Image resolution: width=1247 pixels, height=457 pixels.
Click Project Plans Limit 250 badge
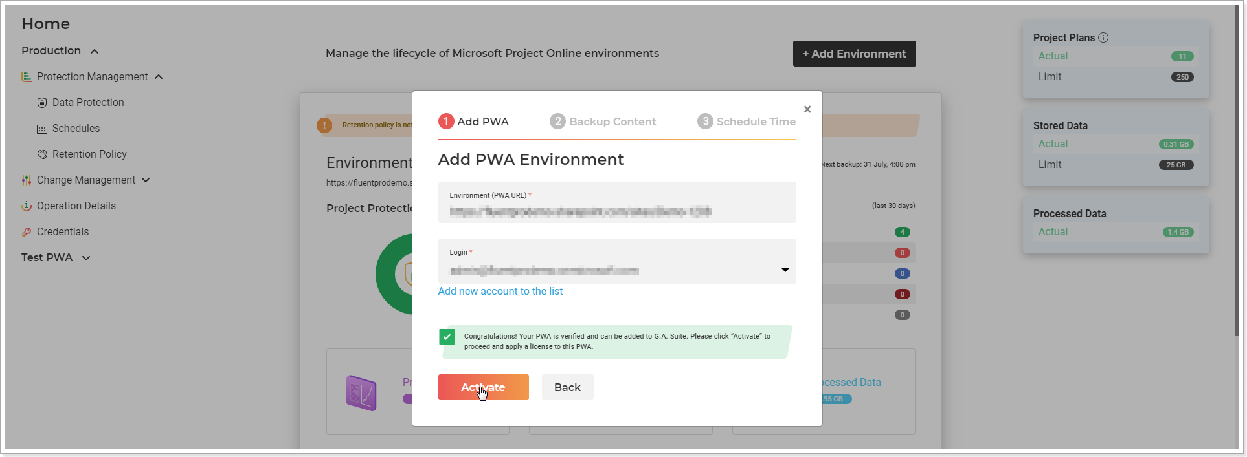tap(1182, 77)
